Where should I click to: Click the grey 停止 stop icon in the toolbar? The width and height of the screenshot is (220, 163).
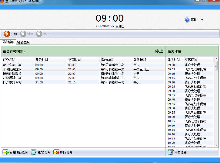(39, 34)
